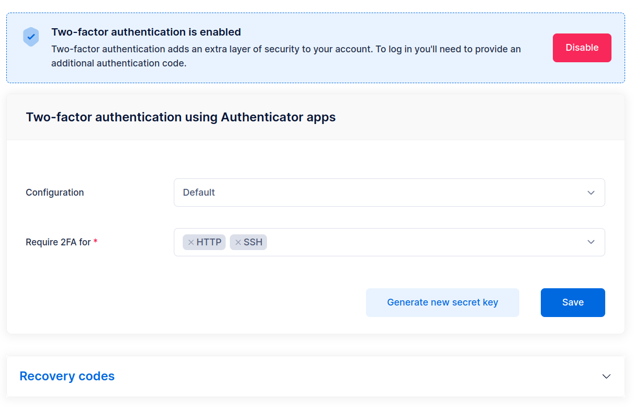
Task: Click the Require 2FA field chevron icon
Action: coord(591,242)
